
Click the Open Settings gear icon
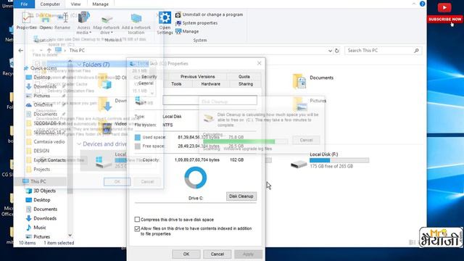tap(165, 17)
